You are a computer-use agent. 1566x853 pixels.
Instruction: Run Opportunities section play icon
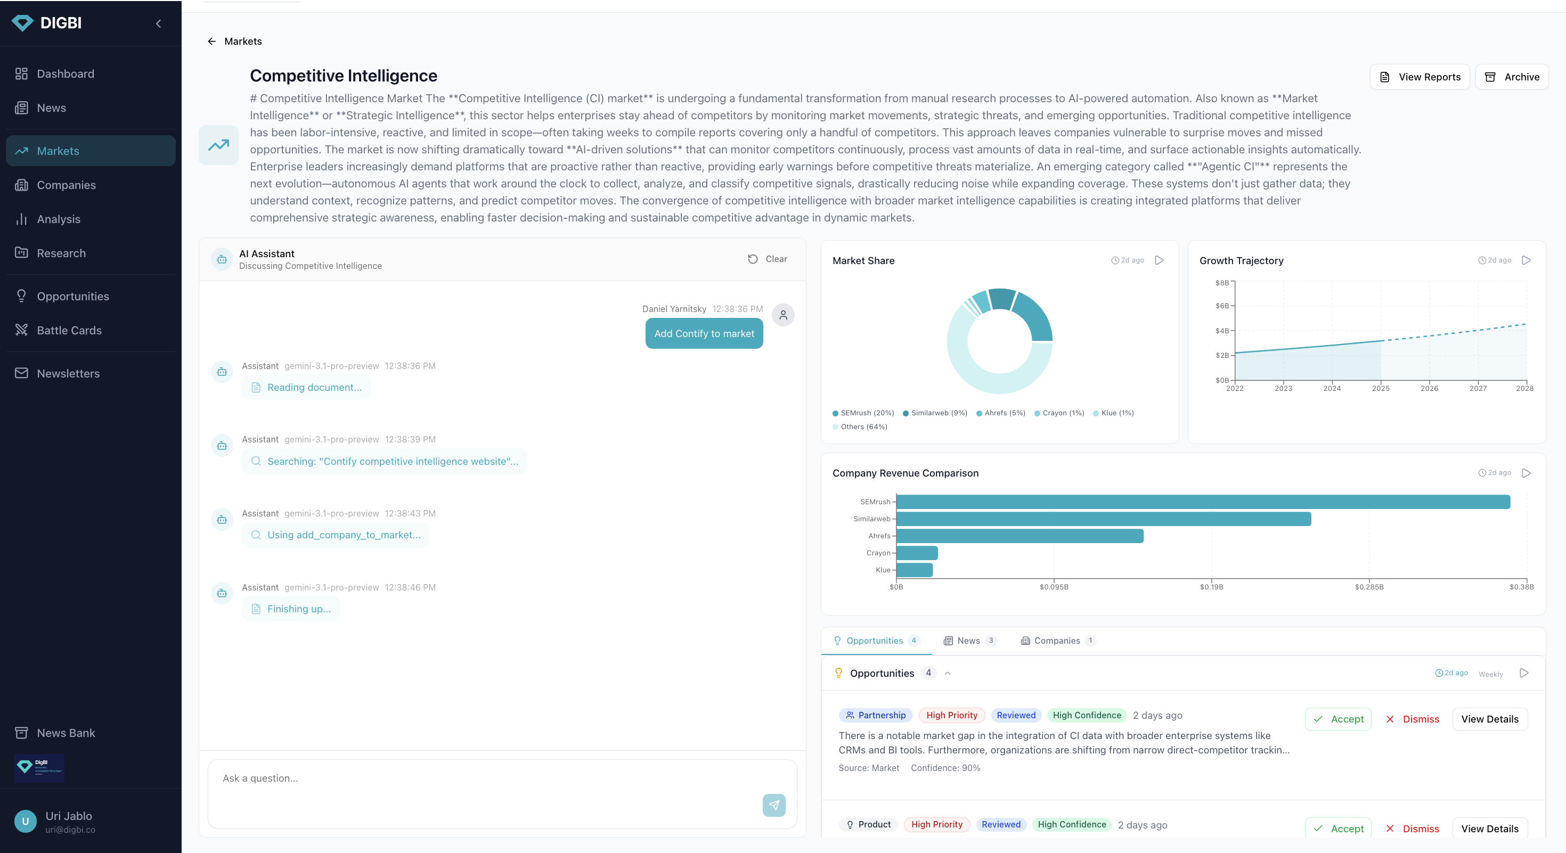(1523, 673)
